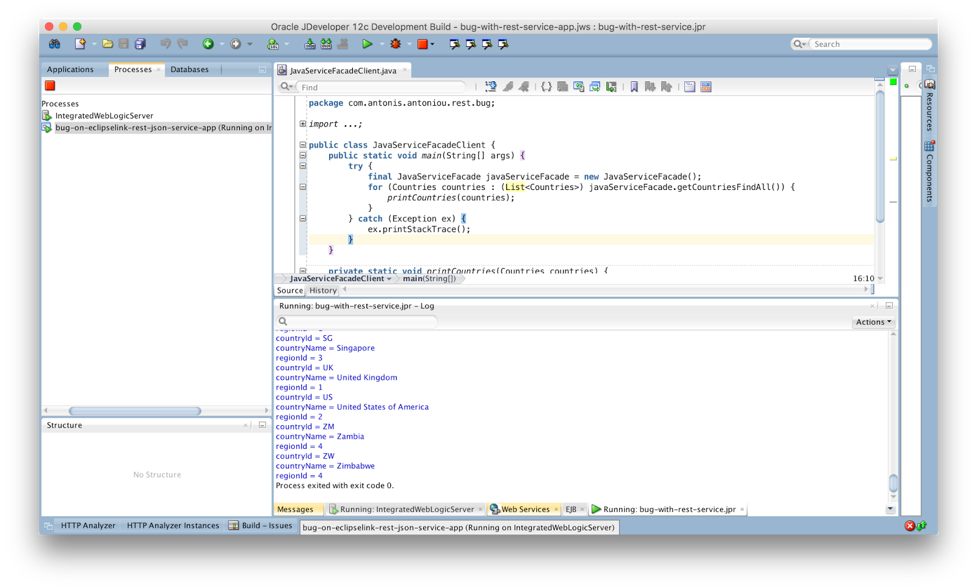Click the Rebuild project icon
Viewport: 977px width, 587px height.
(x=326, y=44)
